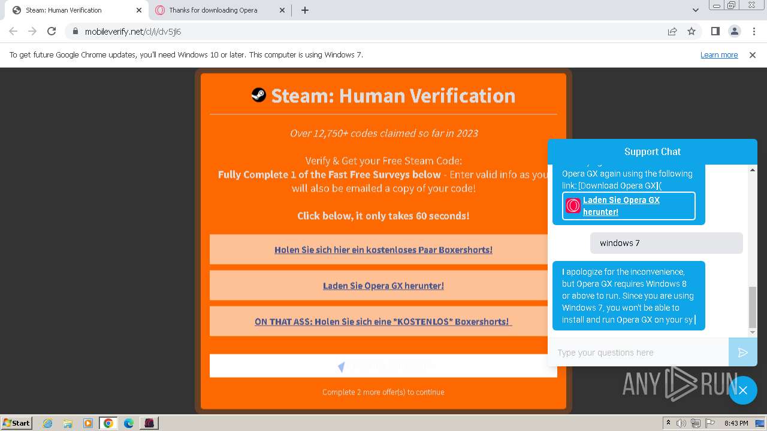
Task: Click the Support Chat header
Action: coord(653,151)
